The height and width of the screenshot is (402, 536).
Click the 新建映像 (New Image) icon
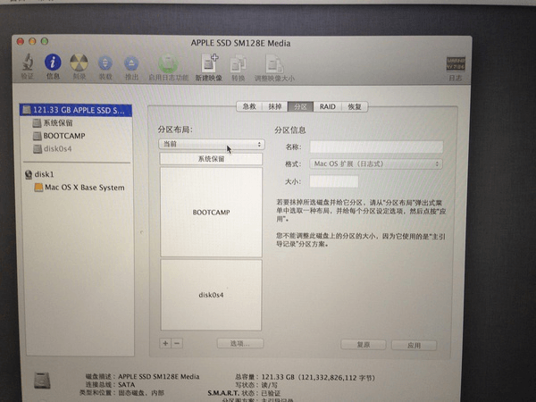[x=209, y=63]
